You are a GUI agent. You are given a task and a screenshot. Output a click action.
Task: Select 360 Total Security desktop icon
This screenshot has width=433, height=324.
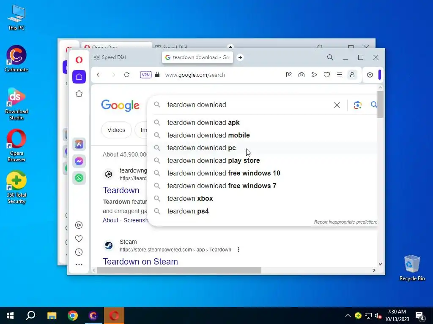pos(16,188)
